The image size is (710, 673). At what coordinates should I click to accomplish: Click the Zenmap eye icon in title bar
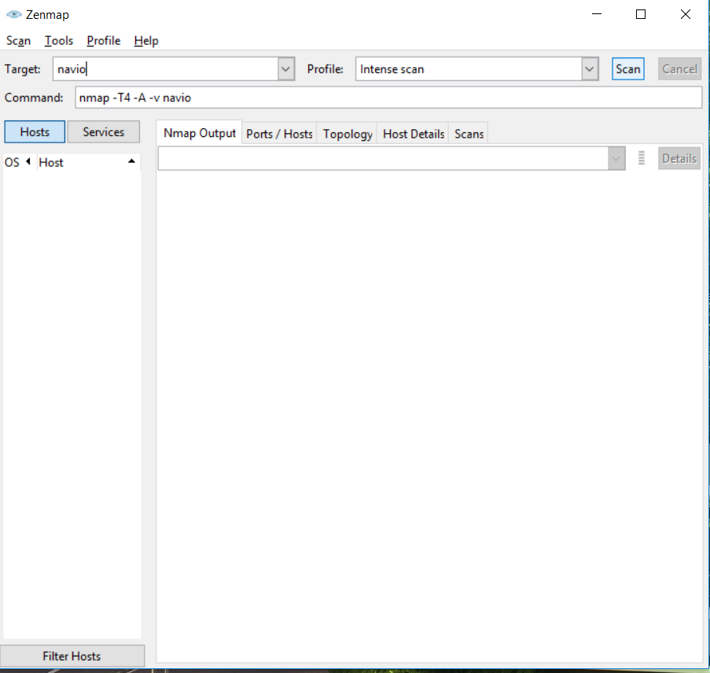[x=13, y=14]
